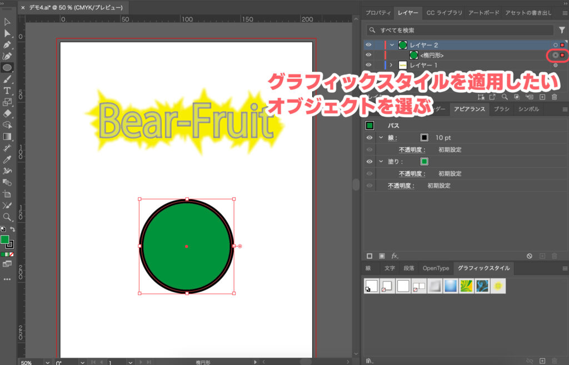Screen dimensions: 569x365
Task: Apply the blue gradient graphic style thumbnail
Action: tap(451, 286)
